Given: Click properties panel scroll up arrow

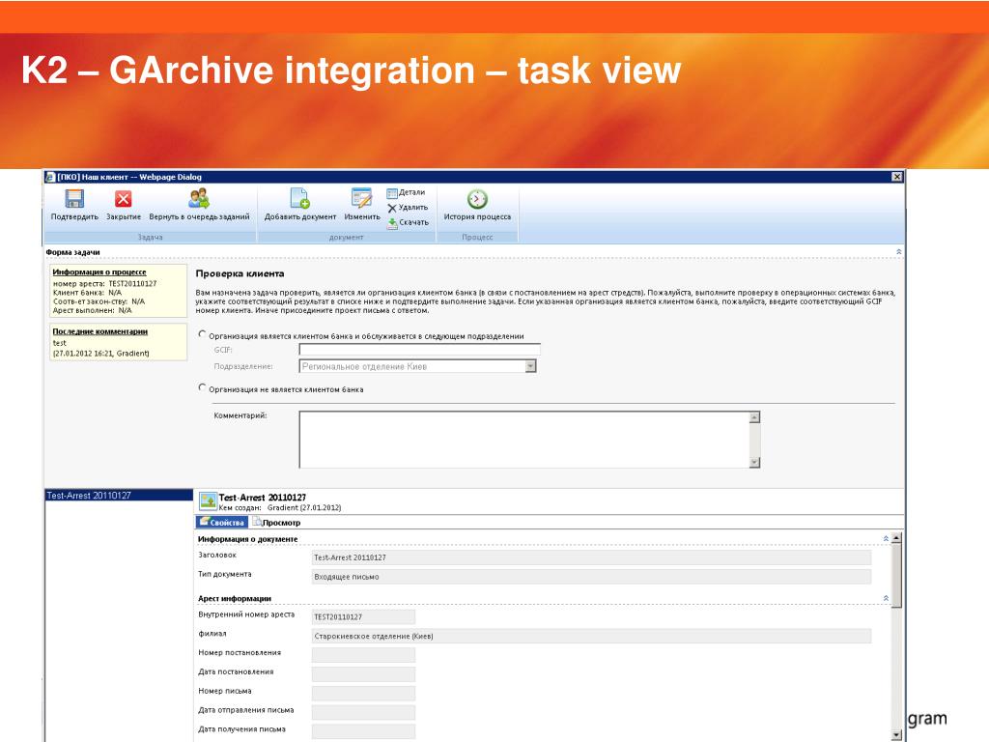Looking at the screenshot, I should [896, 538].
